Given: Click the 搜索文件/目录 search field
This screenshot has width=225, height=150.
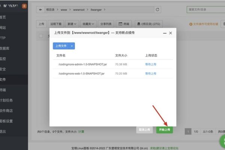Looking at the screenshot, I should pos(206,10).
